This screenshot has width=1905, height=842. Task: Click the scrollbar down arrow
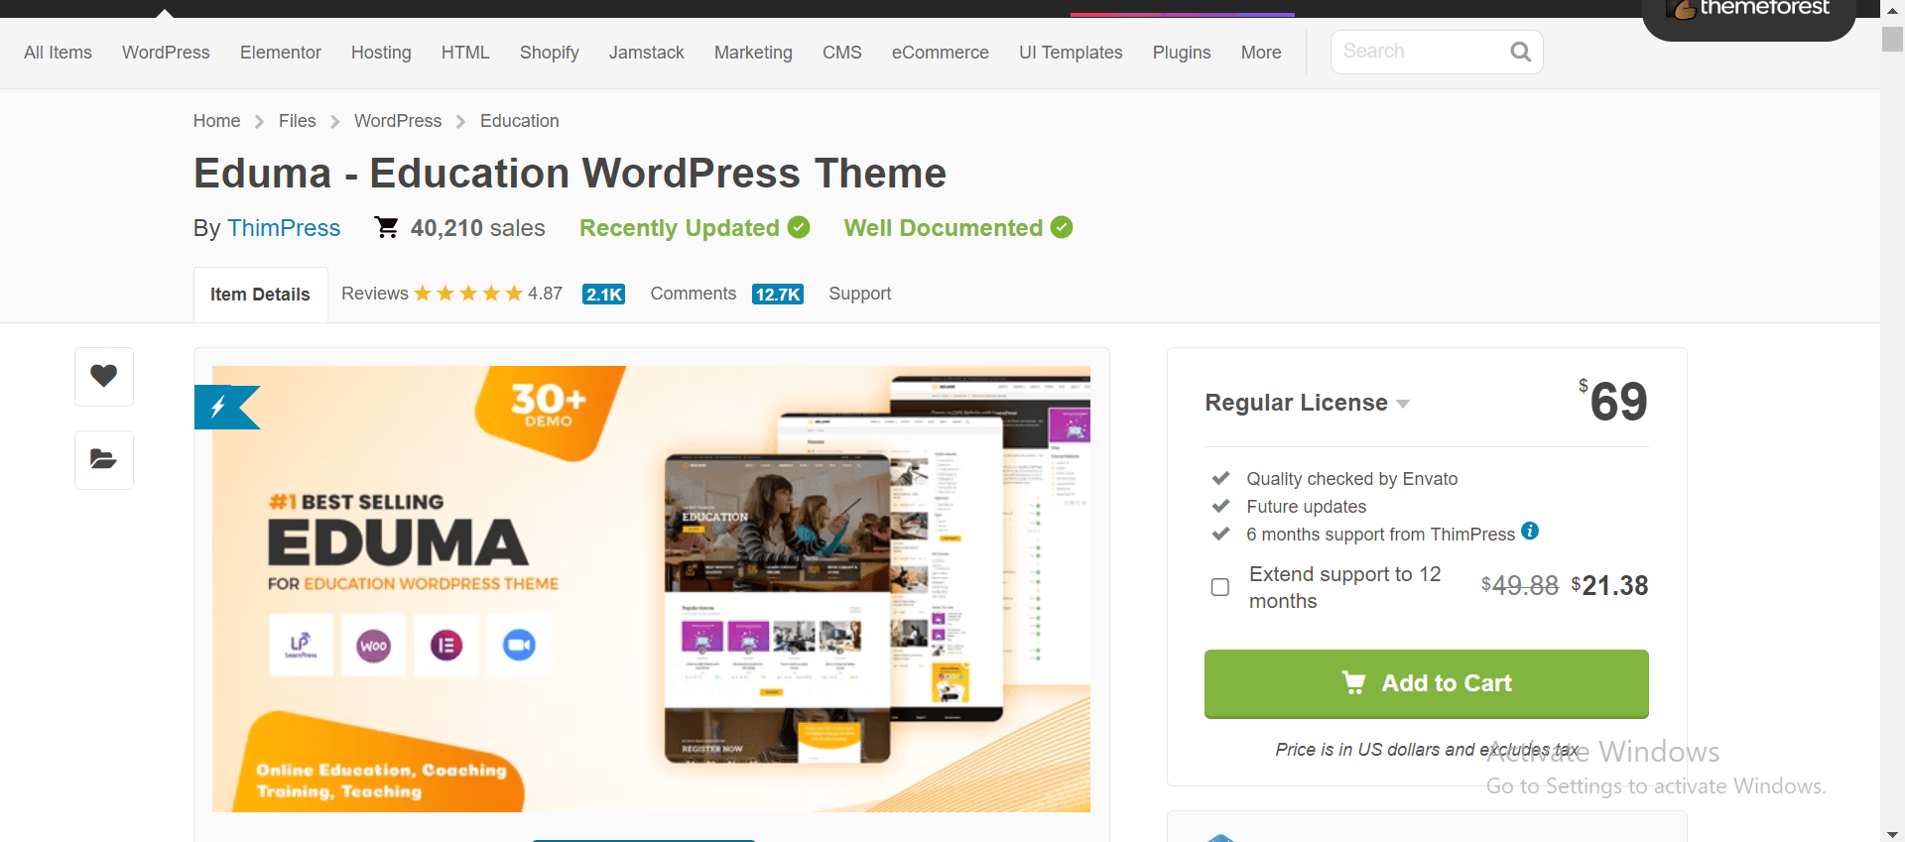tap(1893, 834)
